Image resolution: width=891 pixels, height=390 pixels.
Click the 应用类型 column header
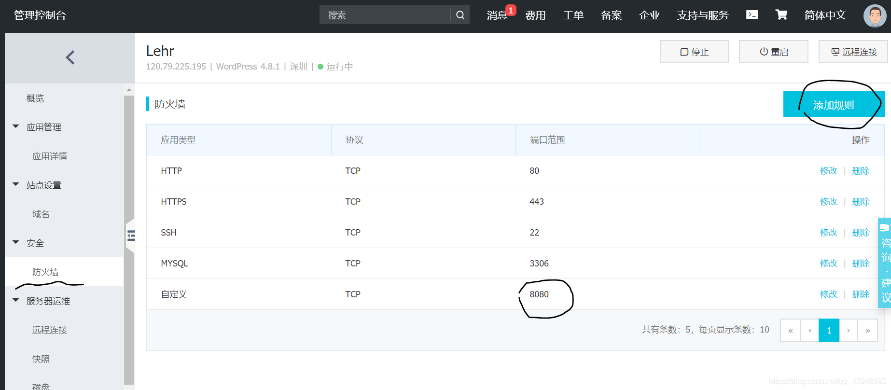pyautogui.click(x=179, y=140)
